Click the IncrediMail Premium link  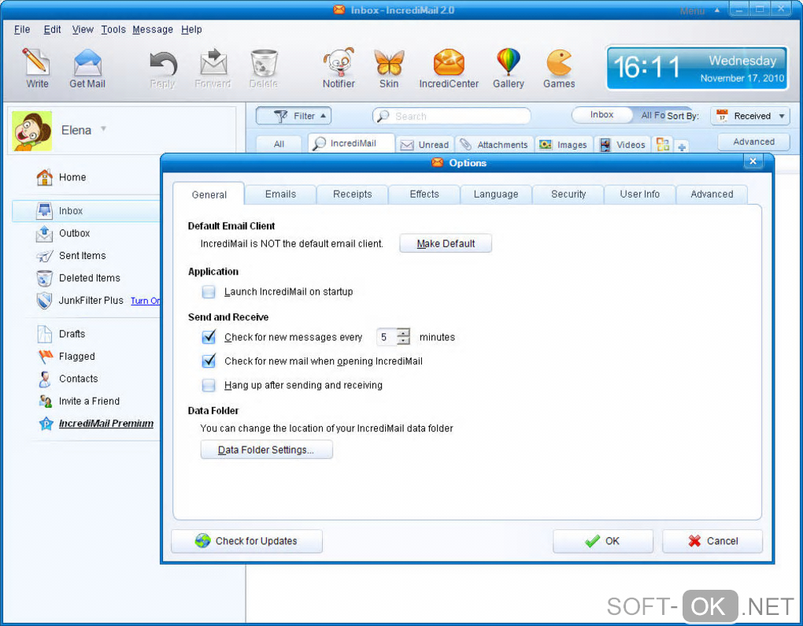pyautogui.click(x=106, y=424)
